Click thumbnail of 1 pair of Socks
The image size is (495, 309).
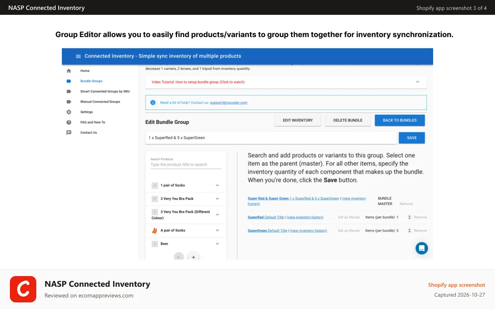pyautogui.click(x=155, y=185)
